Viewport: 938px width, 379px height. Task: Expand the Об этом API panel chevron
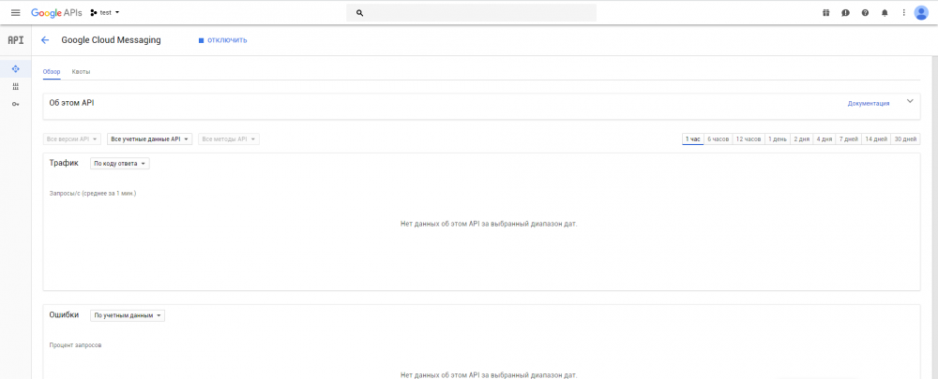(x=910, y=101)
